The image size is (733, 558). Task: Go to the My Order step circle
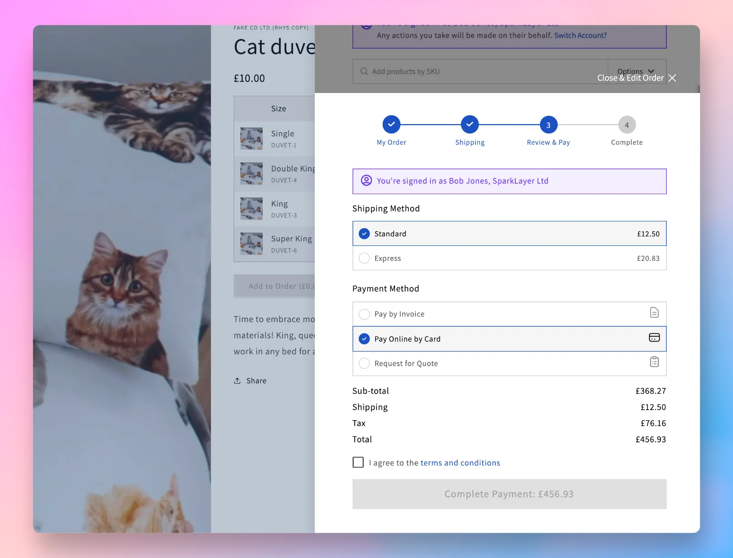click(391, 124)
